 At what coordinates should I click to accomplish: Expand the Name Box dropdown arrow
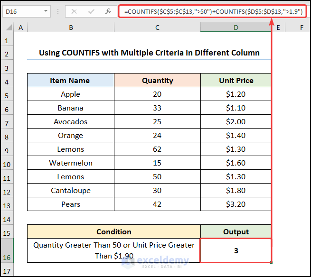[46, 11]
